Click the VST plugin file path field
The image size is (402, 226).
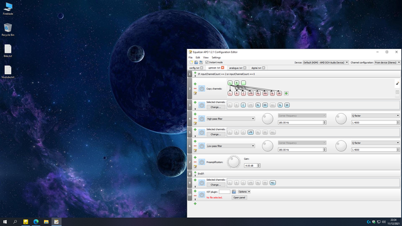(225, 191)
